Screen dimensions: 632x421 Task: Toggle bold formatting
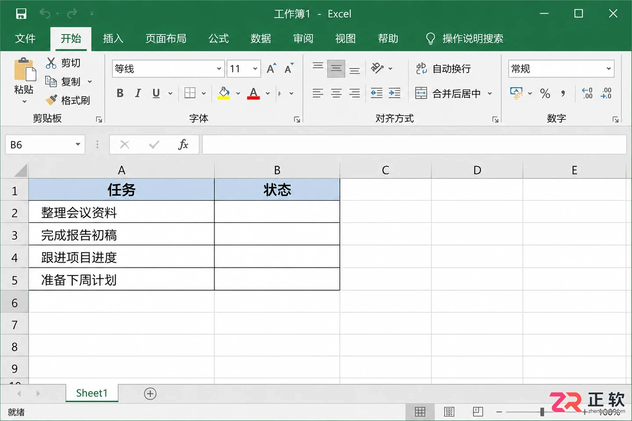tap(120, 93)
